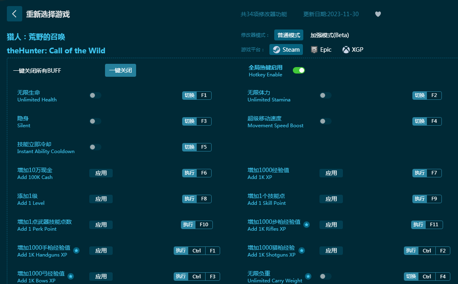Viewport: 458px width, 284px height.
Task: Apply Add 1K Shotguns XP
Action: coord(331,251)
